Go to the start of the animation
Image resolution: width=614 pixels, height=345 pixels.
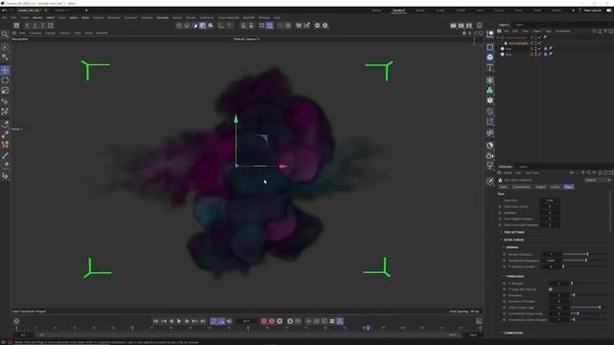[155, 321]
